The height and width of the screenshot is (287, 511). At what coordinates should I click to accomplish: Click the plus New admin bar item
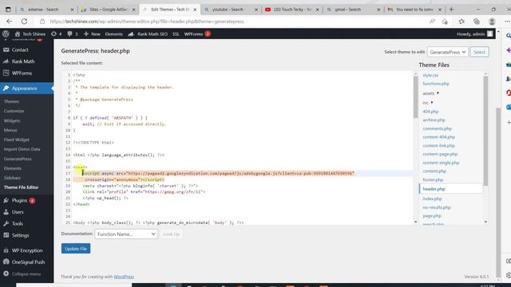click(92, 33)
